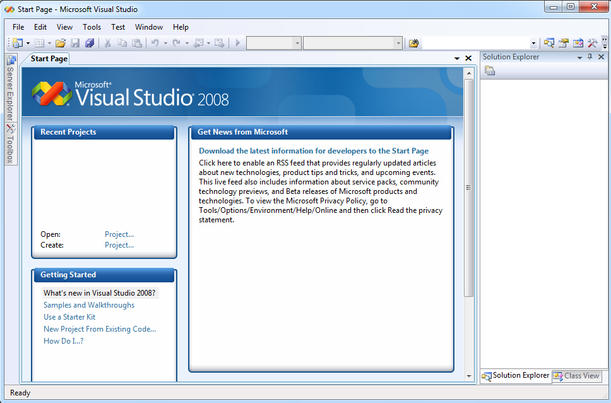
Task: Click the Save All icon
Action: tap(90, 42)
